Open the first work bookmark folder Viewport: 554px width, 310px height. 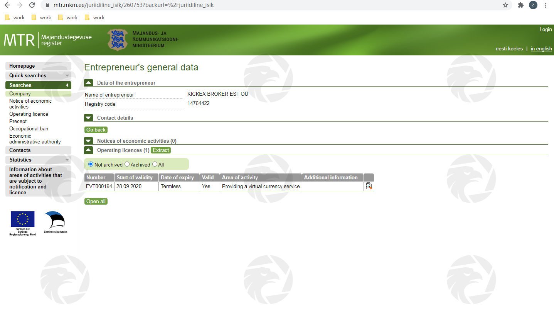point(15,17)
